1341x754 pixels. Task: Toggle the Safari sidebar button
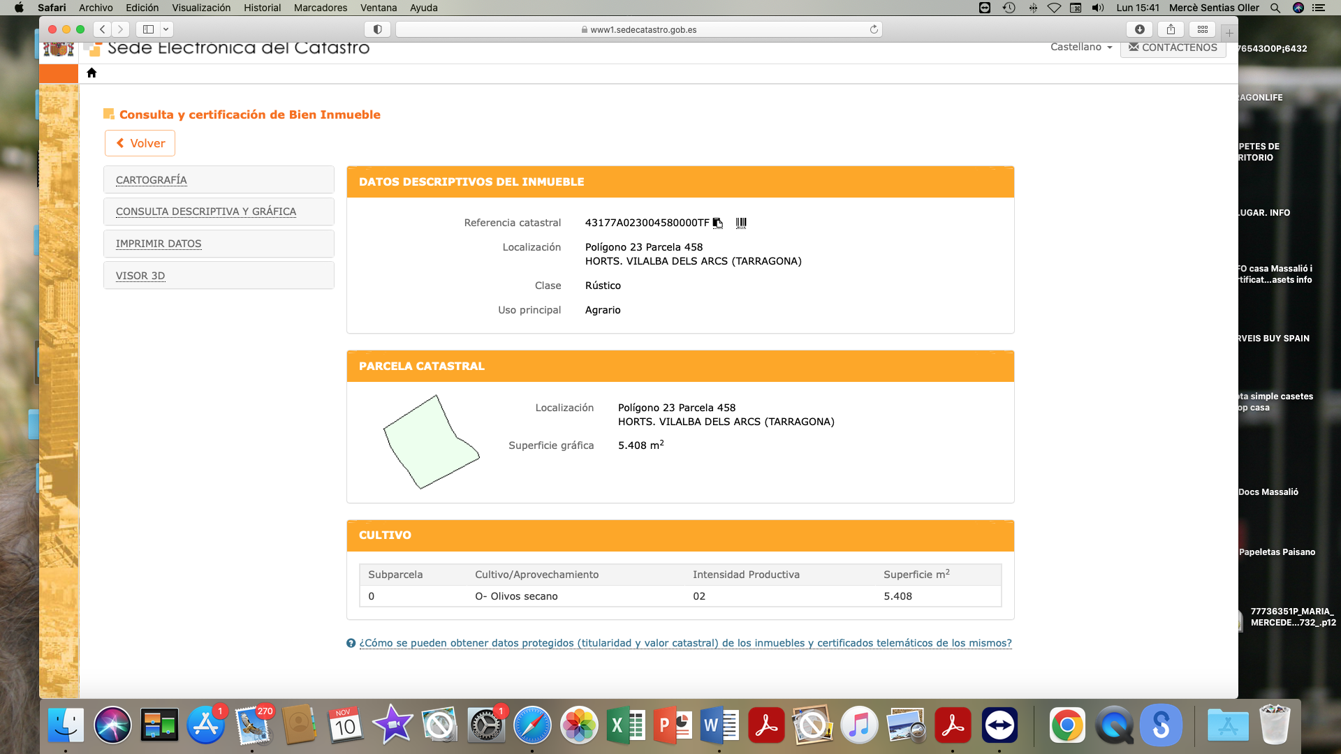point(148,29)
